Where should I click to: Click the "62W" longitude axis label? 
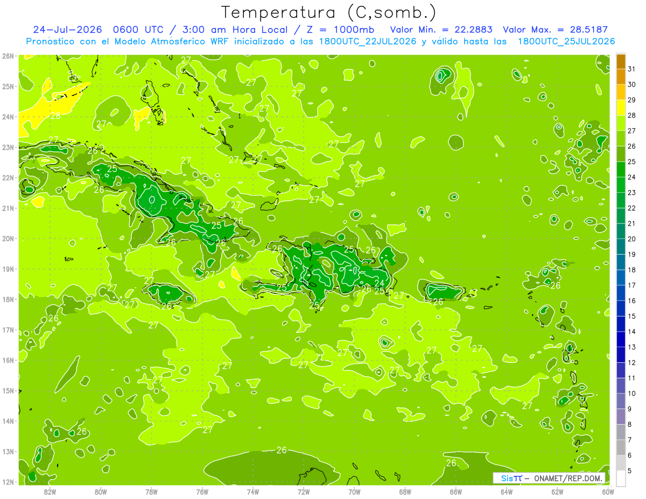pyautogui.click(x=557, y=491)
